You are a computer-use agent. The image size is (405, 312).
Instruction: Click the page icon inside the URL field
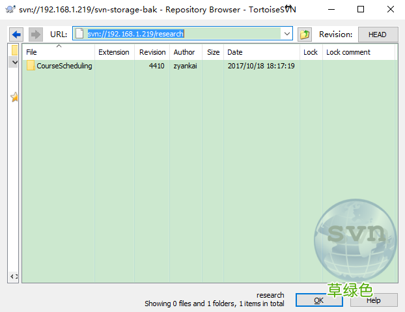[79, 34]
